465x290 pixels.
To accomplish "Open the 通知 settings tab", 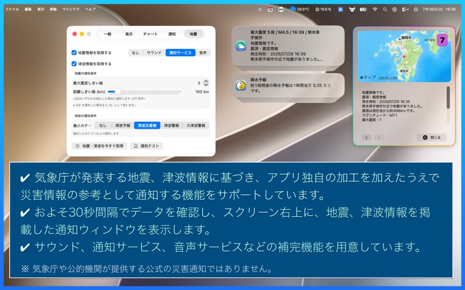I will pos(172,34).
